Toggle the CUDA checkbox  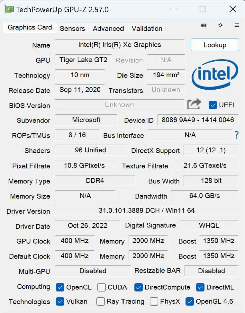coord(102,287)
